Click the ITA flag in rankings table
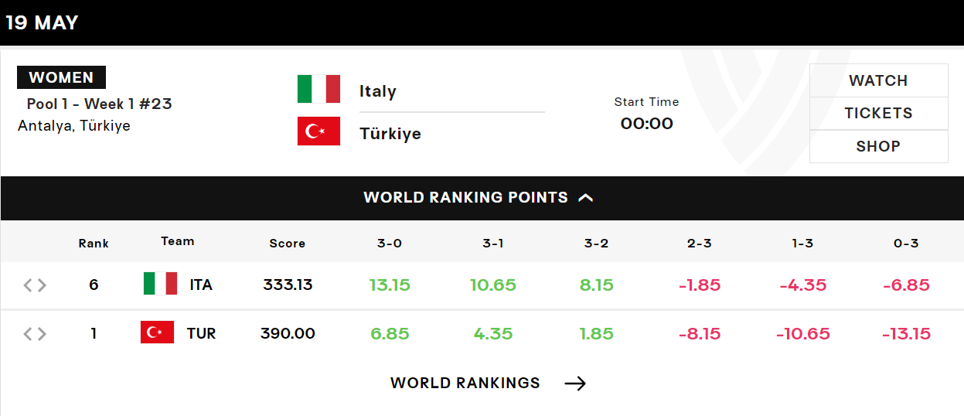Viewport: 964px width, 416px height. pos(160,284)
